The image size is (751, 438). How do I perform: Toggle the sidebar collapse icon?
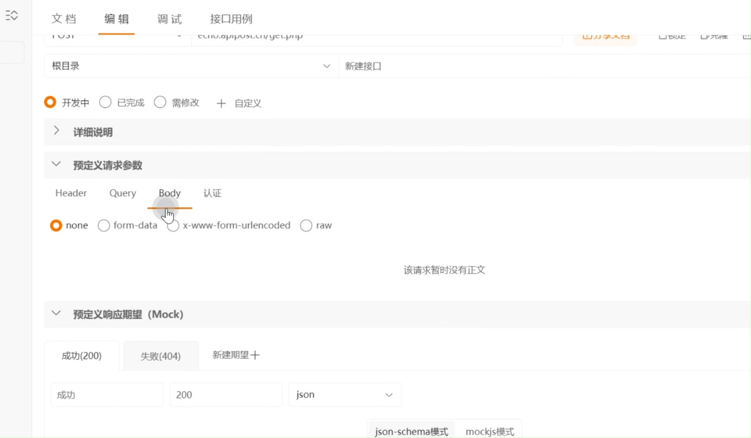tap(11, 15)
